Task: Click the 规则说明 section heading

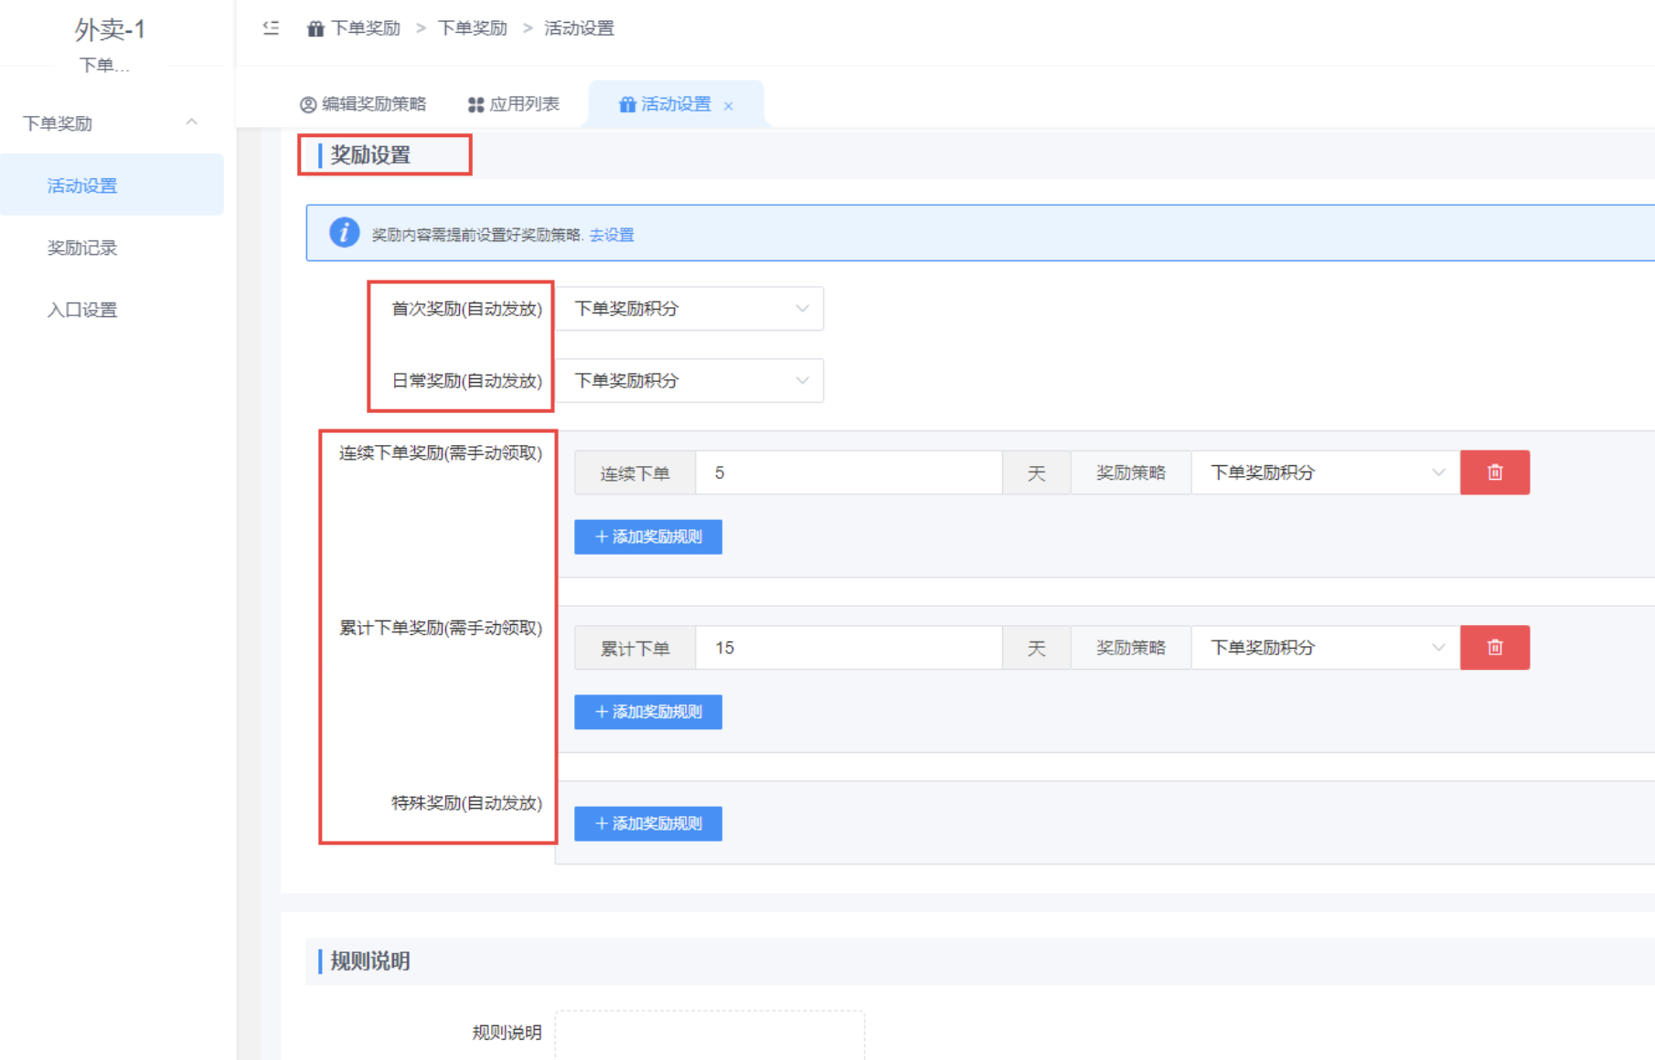Action: coord(370,961)
